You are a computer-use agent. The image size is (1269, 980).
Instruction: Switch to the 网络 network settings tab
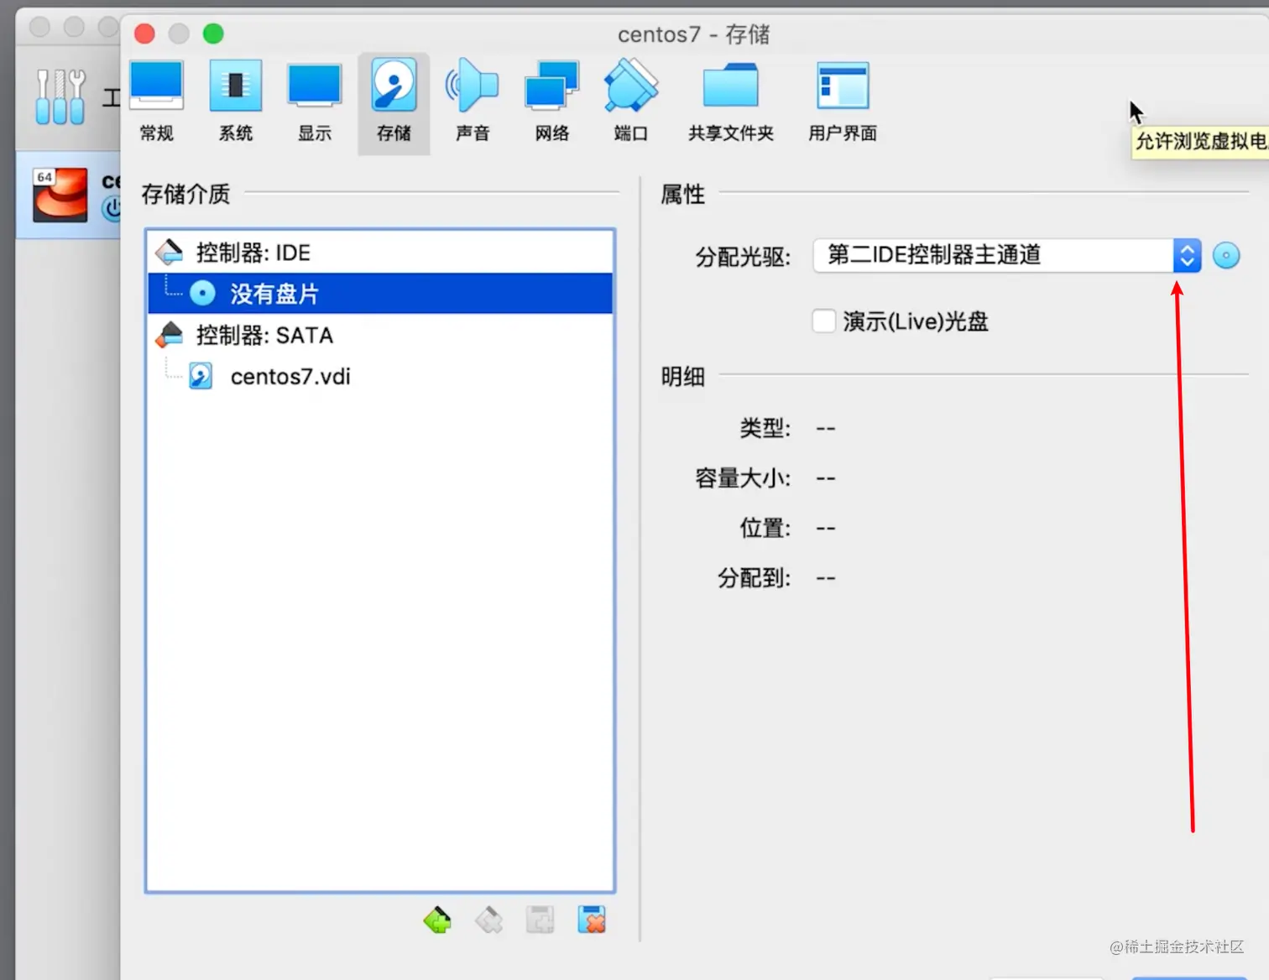(552, 102)
